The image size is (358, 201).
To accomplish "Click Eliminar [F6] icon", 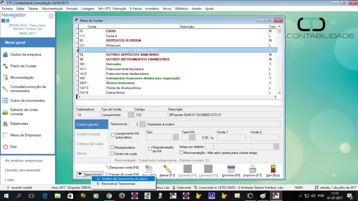I will (231, 169).
